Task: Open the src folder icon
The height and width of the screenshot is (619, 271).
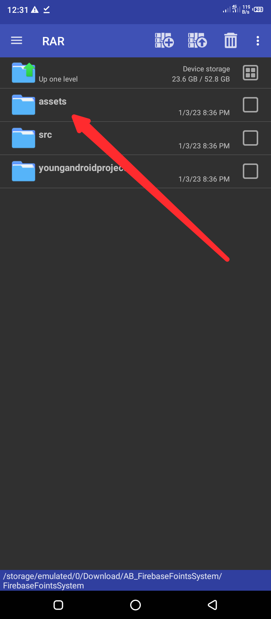Action: tap(23, 138)
